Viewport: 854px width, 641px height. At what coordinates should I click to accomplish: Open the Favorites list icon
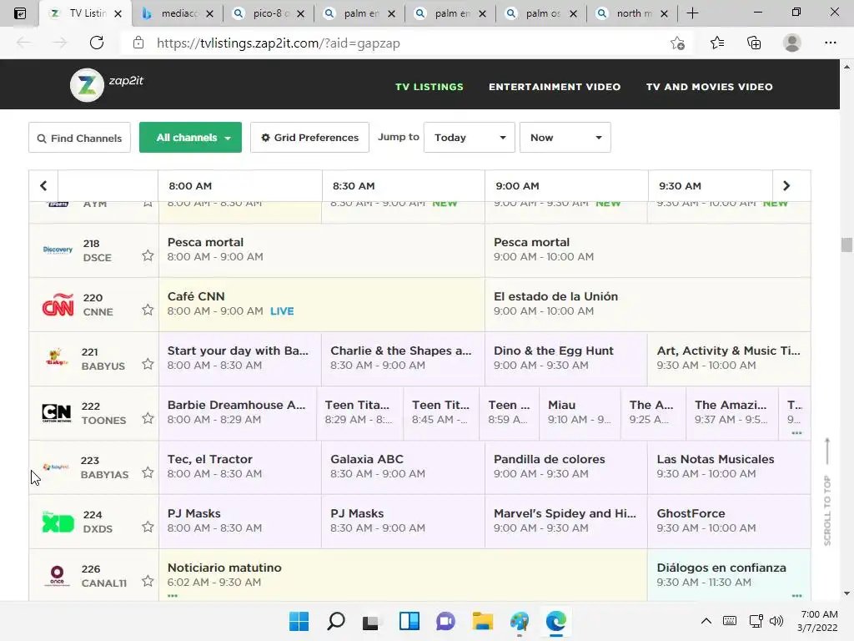(717, 43)
